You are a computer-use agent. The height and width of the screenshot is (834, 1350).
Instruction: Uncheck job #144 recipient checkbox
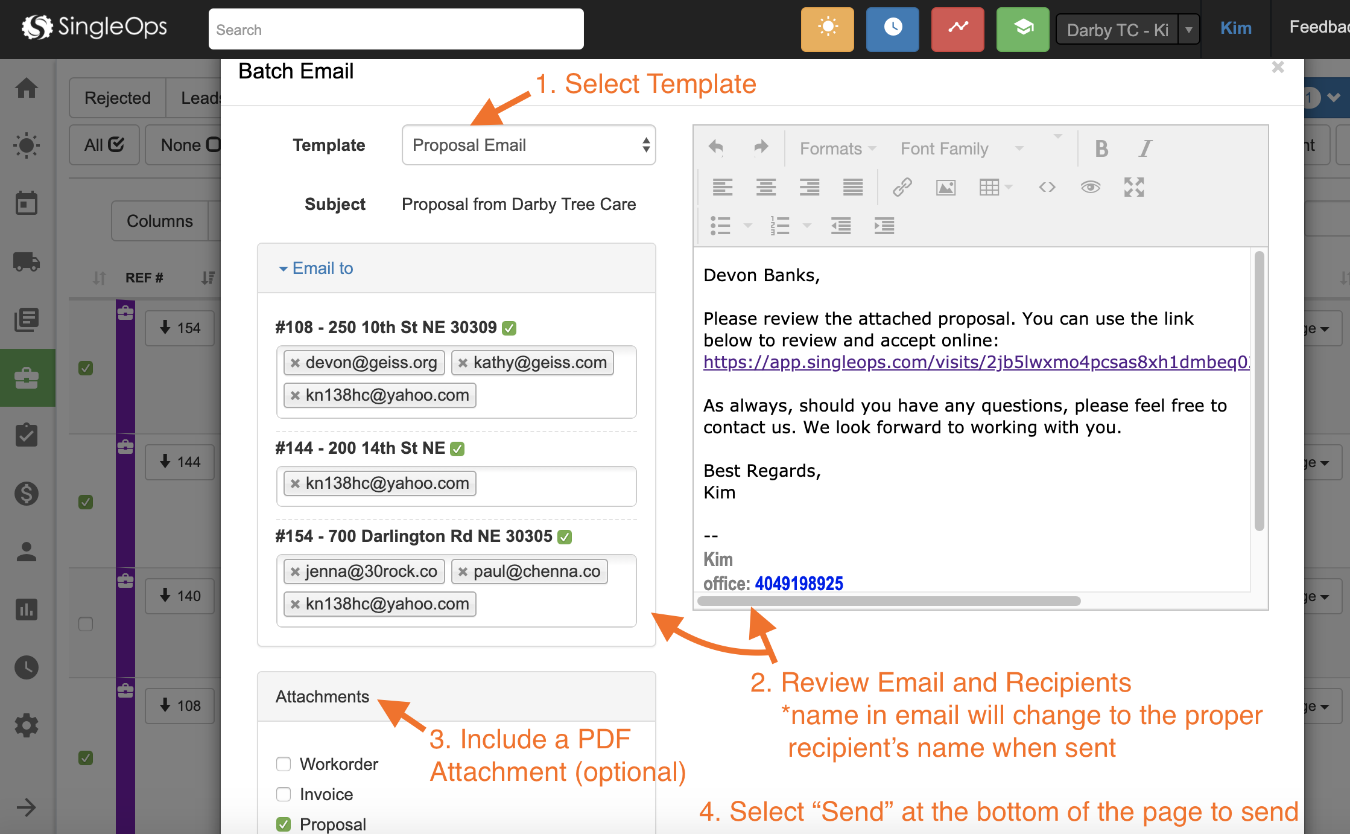click(457, 448)
